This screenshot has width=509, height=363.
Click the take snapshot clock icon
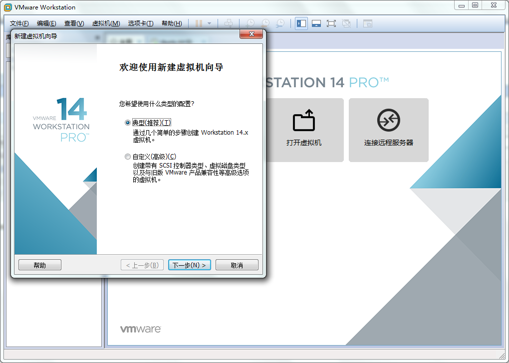point(250,23)
